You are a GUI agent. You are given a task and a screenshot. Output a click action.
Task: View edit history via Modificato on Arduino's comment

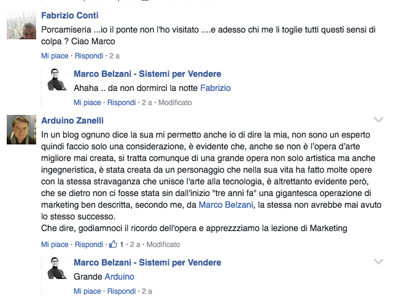click(x=163, y=245)
